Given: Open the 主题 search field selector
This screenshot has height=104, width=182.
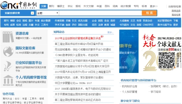Looking at the screenshot, I should point(47,13).
